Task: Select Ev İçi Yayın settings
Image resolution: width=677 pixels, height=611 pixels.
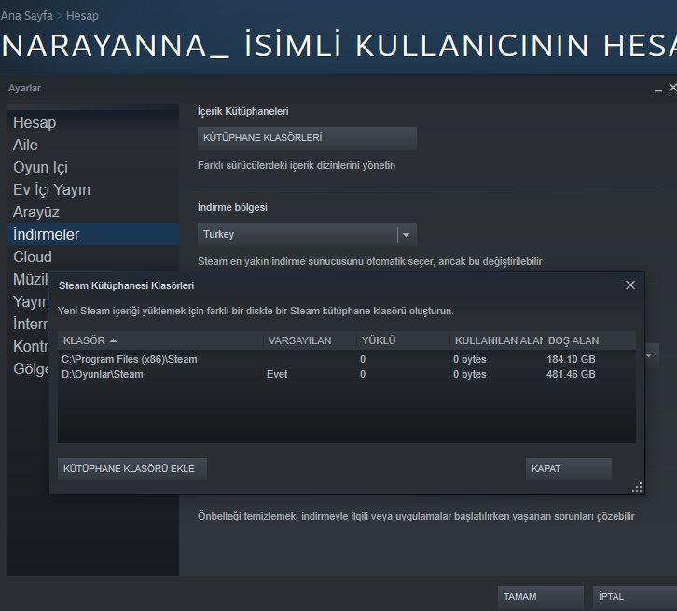Action: pyautogui.click(x=93, y=190)
